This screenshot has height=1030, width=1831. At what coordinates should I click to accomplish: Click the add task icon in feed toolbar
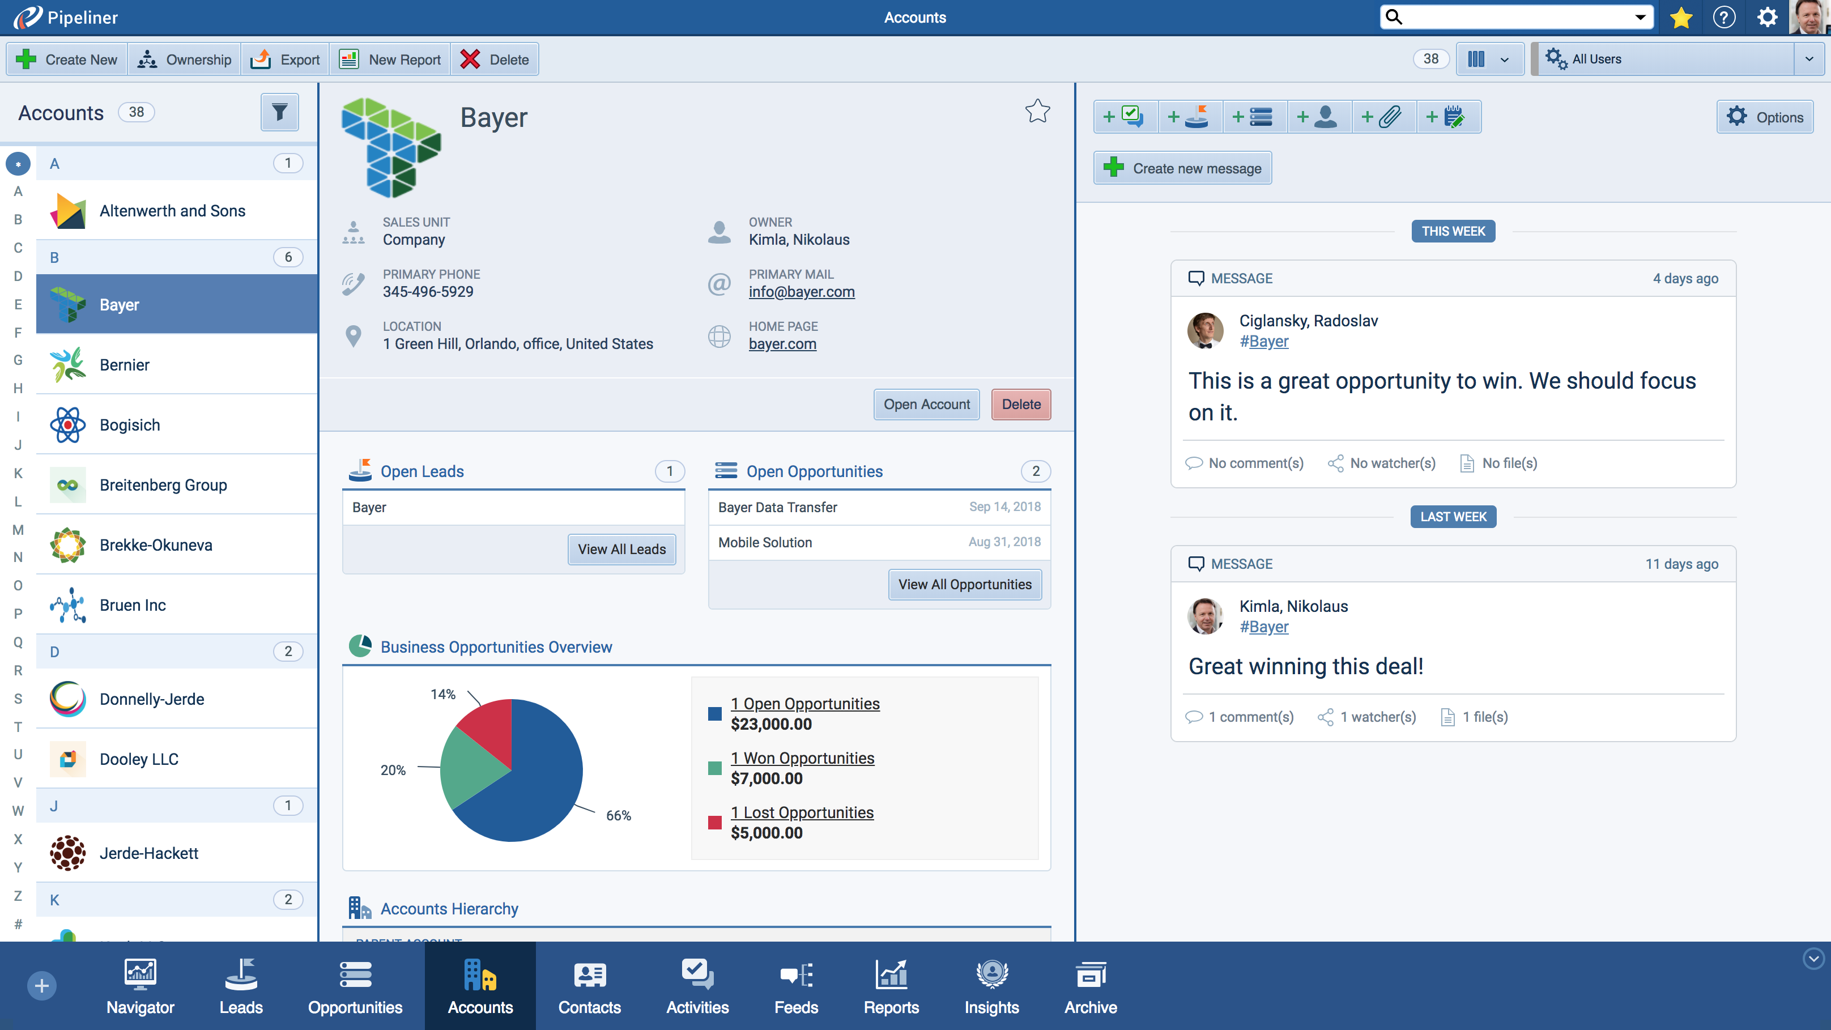1126,117
